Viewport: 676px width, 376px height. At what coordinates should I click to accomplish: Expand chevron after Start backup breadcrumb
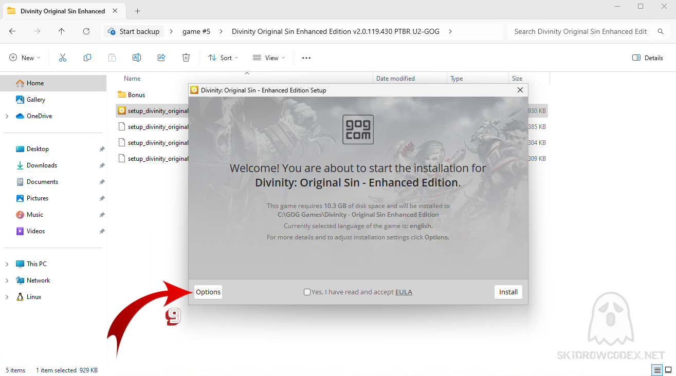[x=171, y=31]
